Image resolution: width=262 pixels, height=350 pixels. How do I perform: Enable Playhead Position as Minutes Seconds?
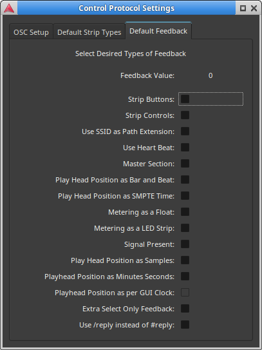[x=185, y=276]
